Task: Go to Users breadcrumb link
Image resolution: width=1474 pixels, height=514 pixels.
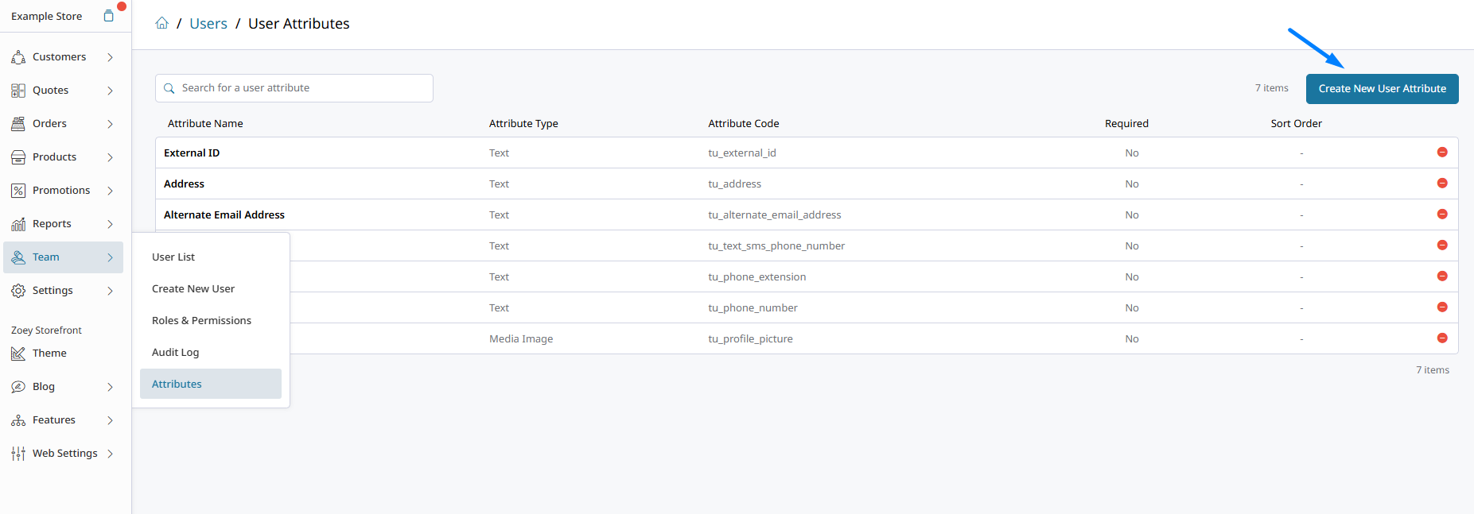Action: (208, 24)
